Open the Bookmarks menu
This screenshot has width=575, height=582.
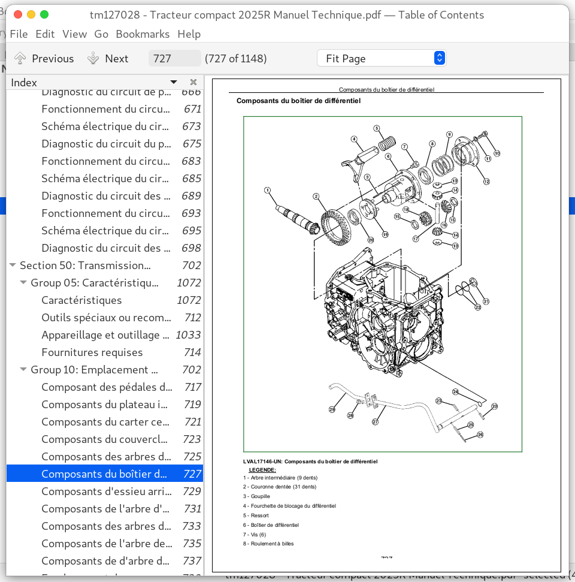[x=143, y=34]
